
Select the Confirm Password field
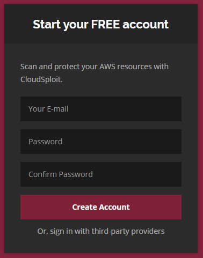pyautogui.click(x=101, y=174)
